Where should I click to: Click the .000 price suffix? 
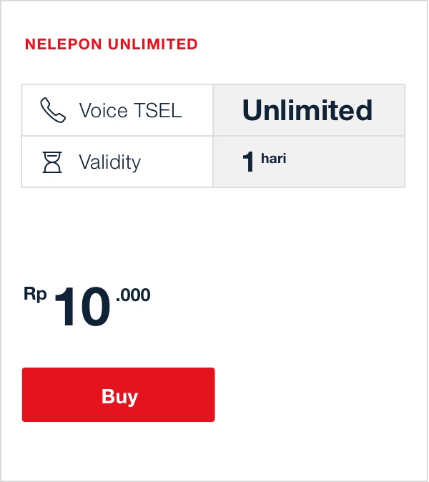[x=133, y=295]
